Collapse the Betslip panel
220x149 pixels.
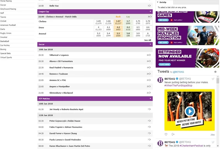158,2
